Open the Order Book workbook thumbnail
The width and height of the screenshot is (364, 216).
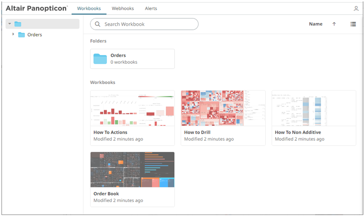(132, 170)
